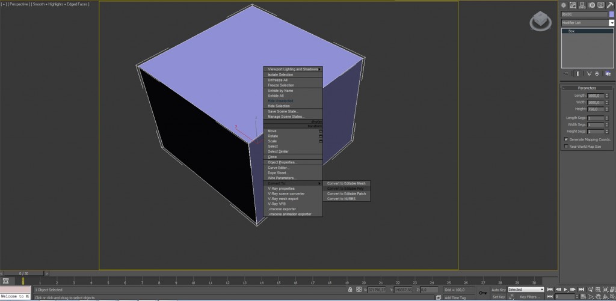
Task: Collapse the Parameters rollout
Action: [x=587, y=88]
